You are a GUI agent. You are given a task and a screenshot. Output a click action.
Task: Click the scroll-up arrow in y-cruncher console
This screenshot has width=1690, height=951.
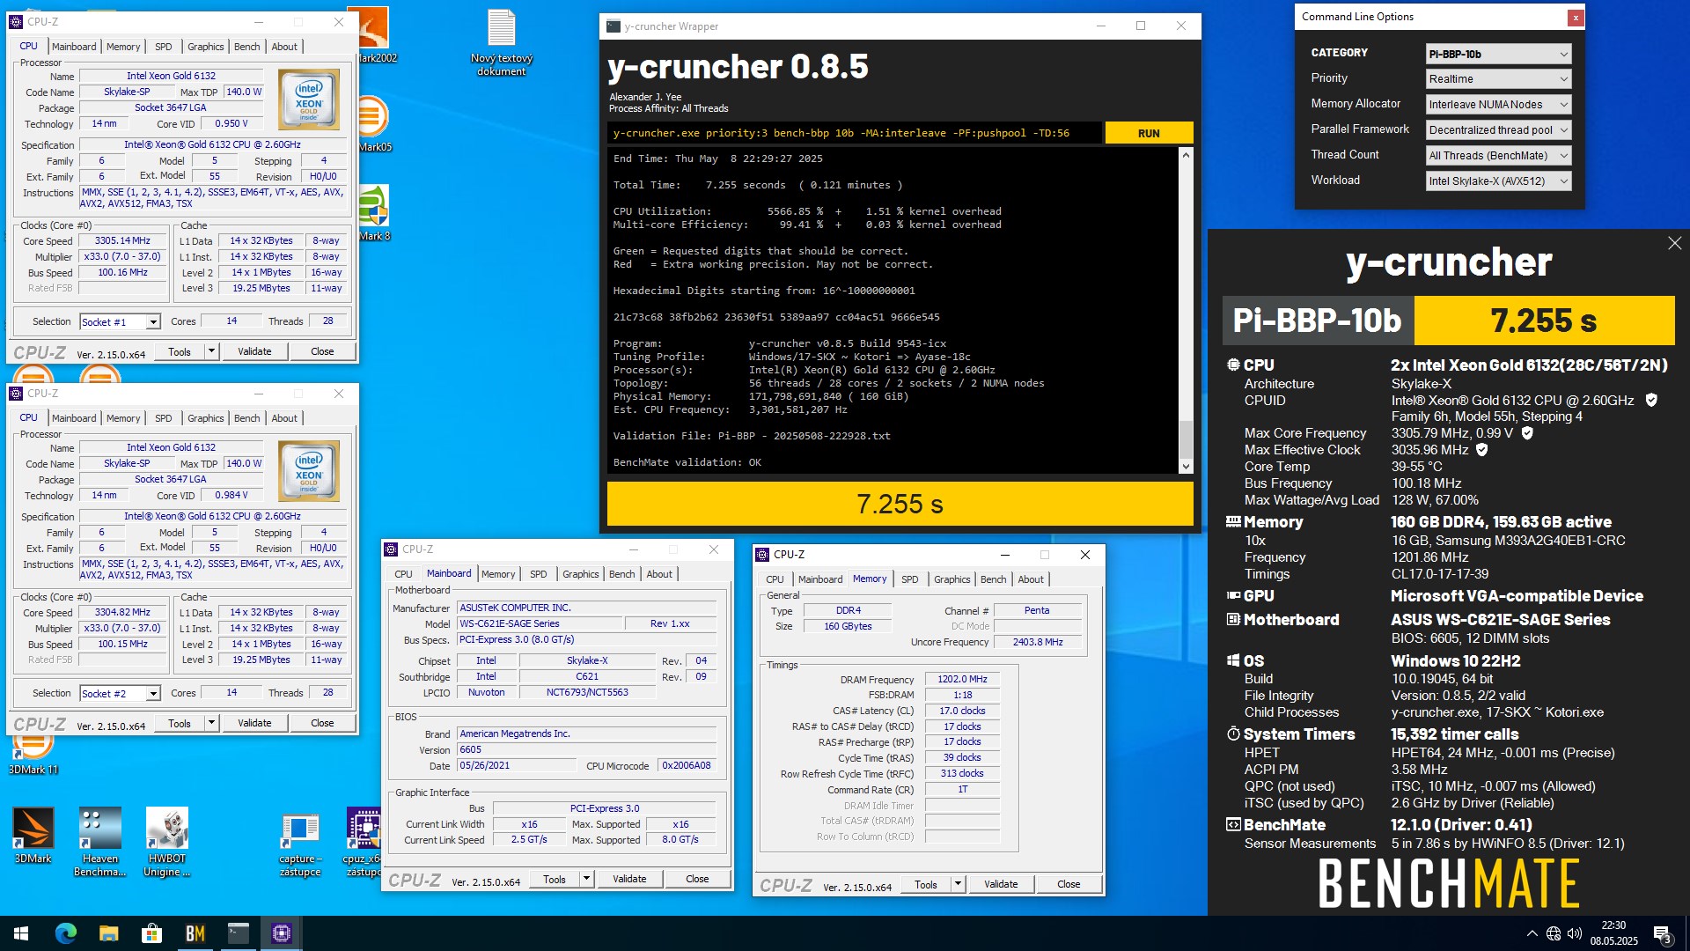(1186, 155)
